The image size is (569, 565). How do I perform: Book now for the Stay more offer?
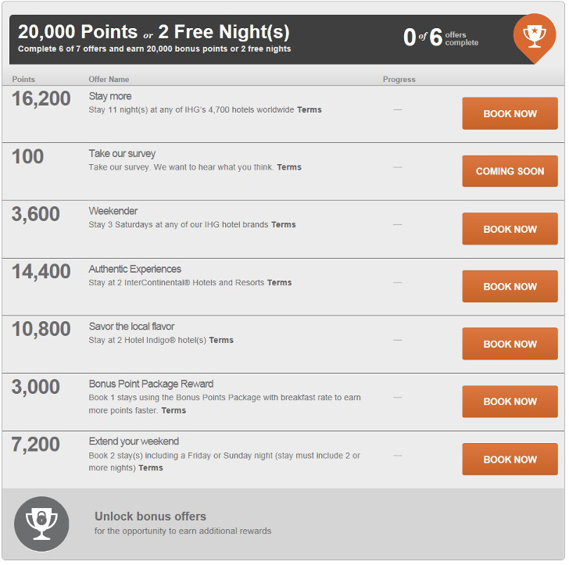click(x=510, y=113)
